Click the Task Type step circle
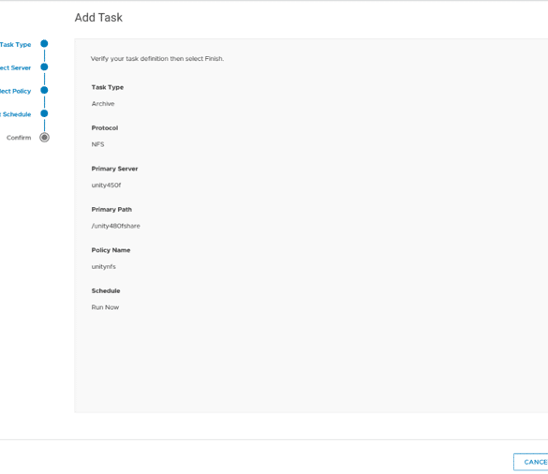The image size is (548, 474). tap(44, 44)
